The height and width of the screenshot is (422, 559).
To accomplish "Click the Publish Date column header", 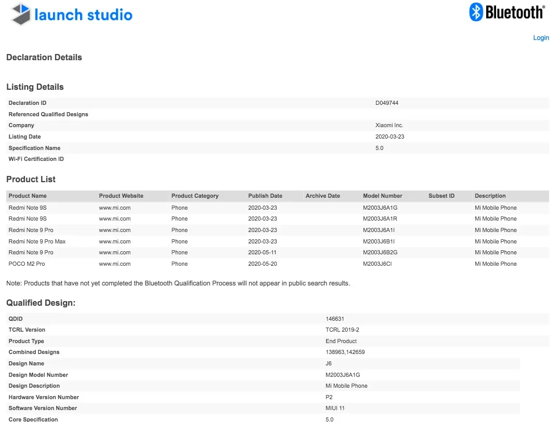I will pyautogui.click(x=265, y=196).
